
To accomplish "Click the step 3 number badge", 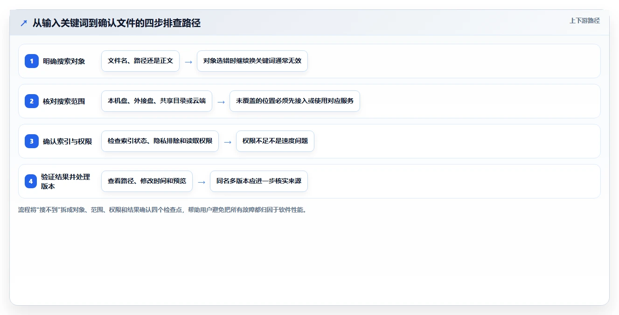I will pos(32,141).
